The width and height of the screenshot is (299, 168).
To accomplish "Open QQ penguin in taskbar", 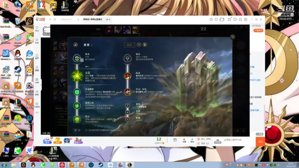I will click(33, 165).
